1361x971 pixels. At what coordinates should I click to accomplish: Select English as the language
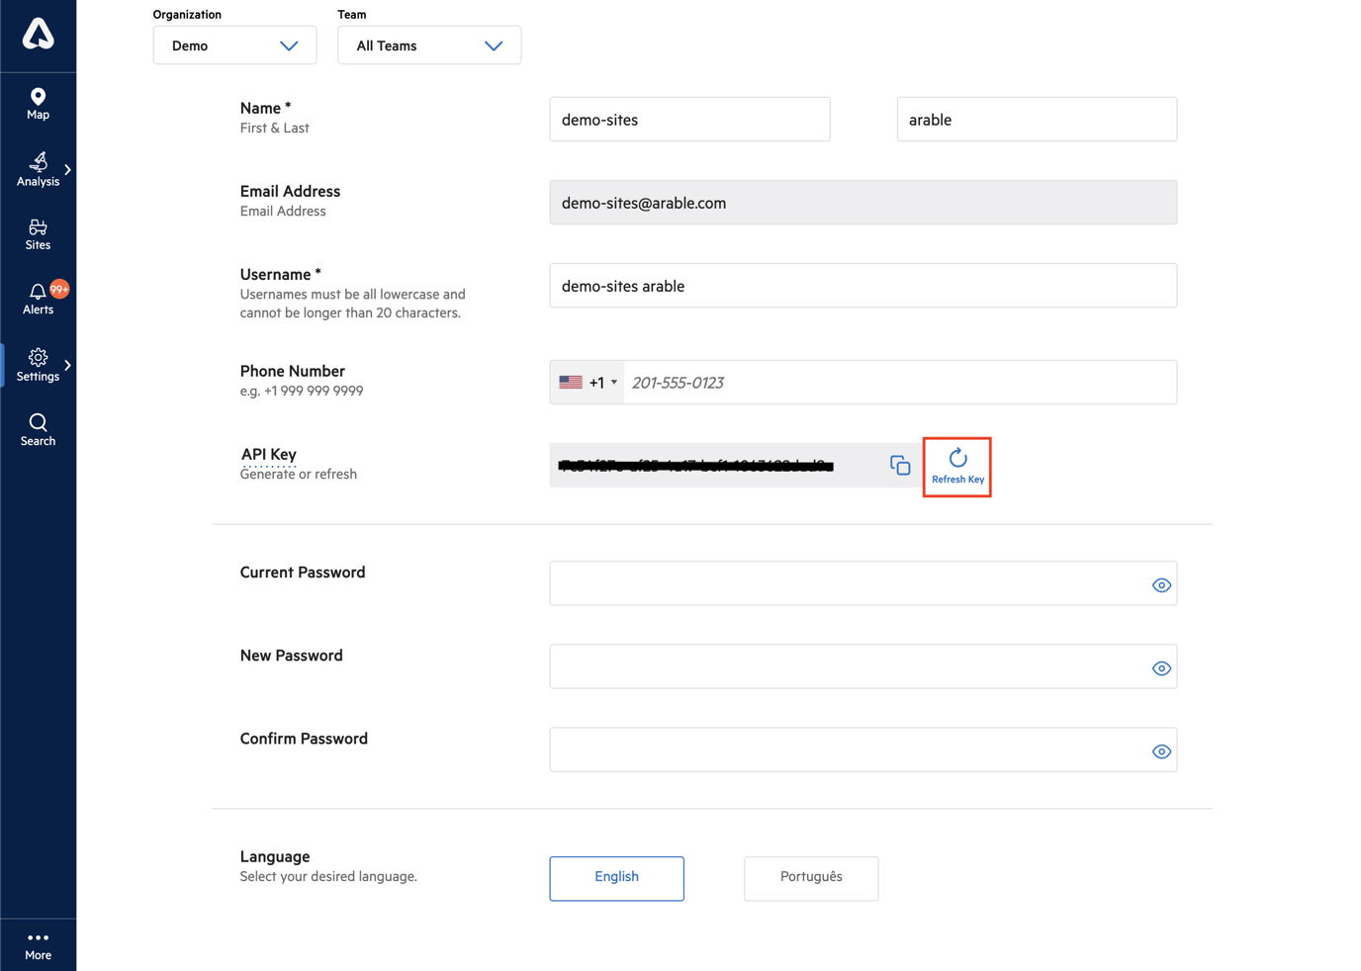point(616,878)
